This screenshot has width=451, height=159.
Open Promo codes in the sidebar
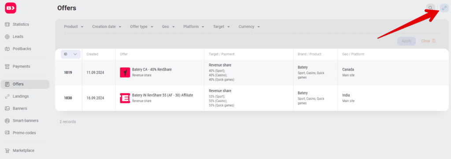[24, 133]
